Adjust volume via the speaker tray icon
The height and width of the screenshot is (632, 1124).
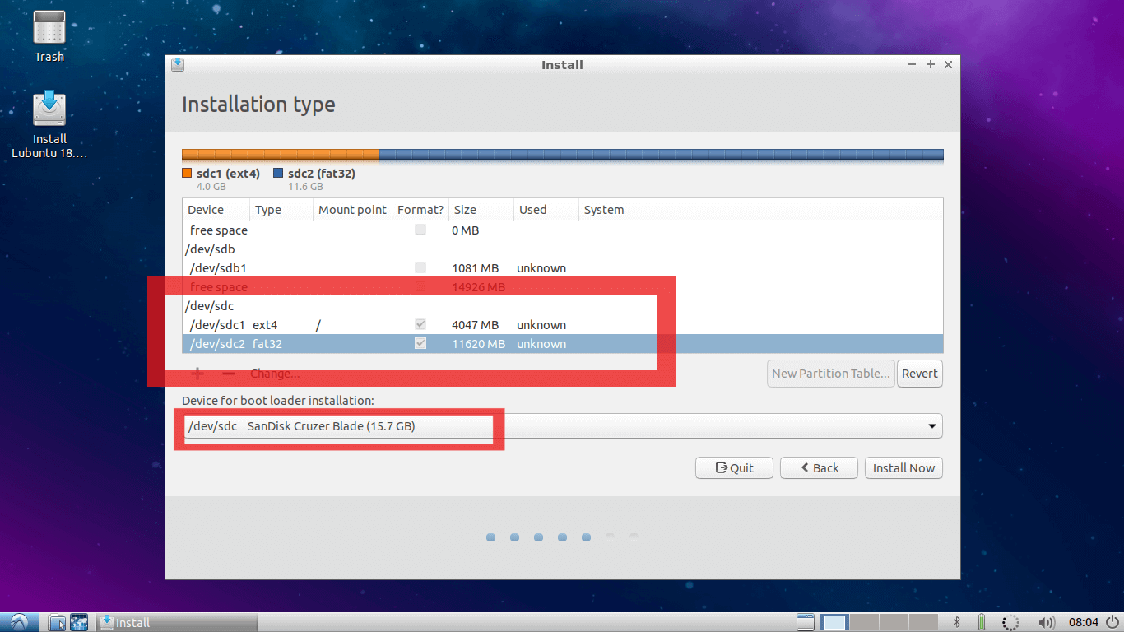click(1047, 622)
